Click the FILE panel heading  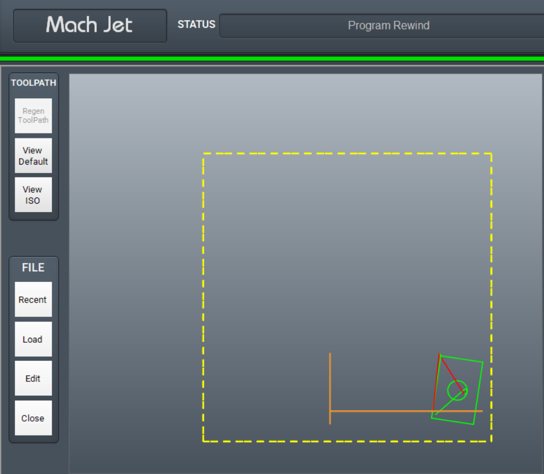pyautogui.click(x=34, y=267)
